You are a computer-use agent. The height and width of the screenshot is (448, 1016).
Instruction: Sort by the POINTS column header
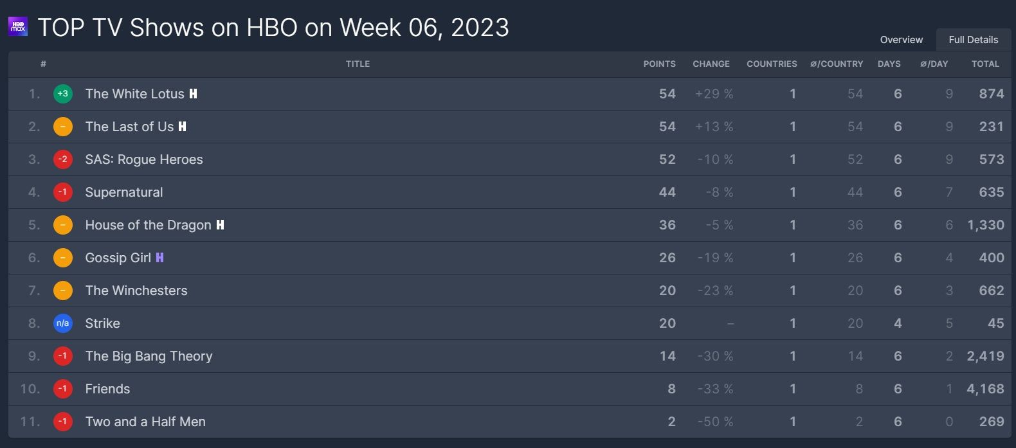point(659,64)
